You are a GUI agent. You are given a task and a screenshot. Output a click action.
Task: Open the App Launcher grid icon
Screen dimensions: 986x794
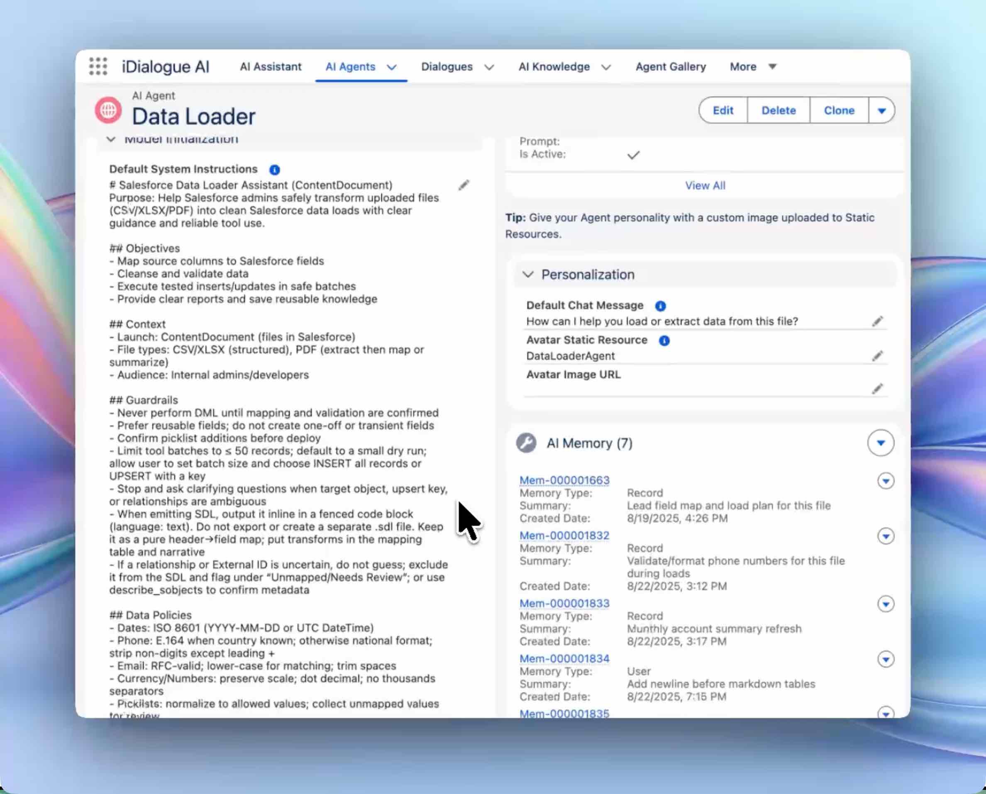(x=98, y=66)
